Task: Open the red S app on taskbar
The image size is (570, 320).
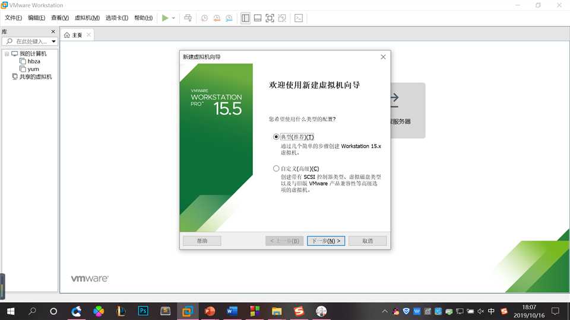Action: pos(299,311)
